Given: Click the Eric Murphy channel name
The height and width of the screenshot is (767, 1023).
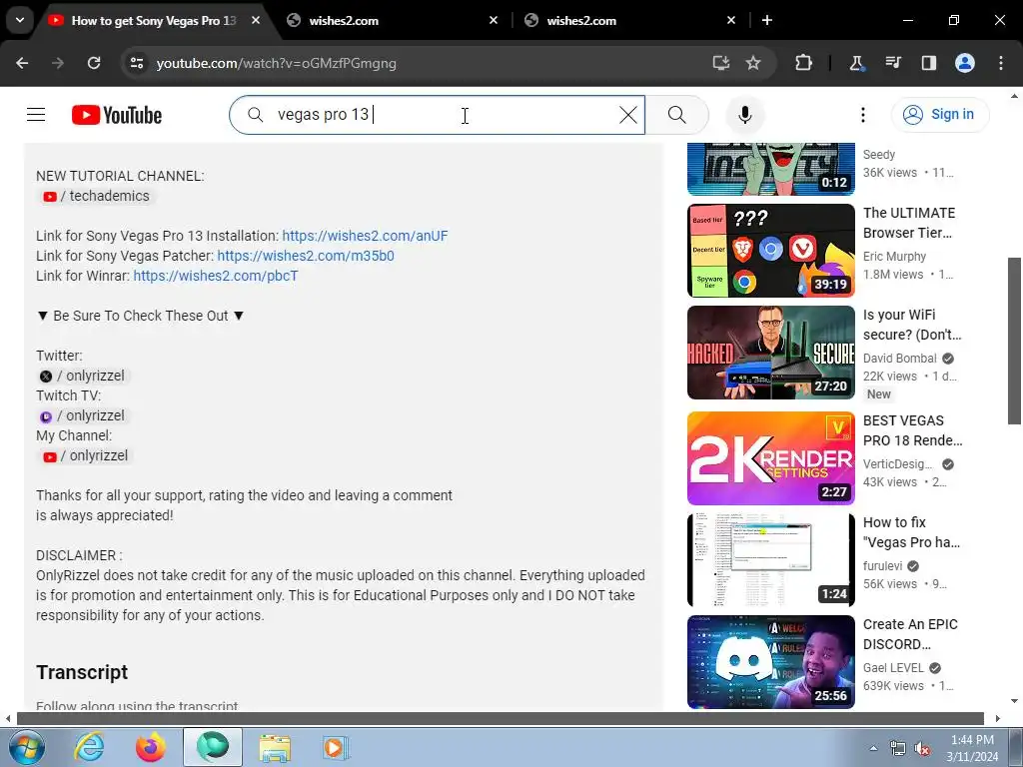Looking at the screenshot, I should coord(894,257).
